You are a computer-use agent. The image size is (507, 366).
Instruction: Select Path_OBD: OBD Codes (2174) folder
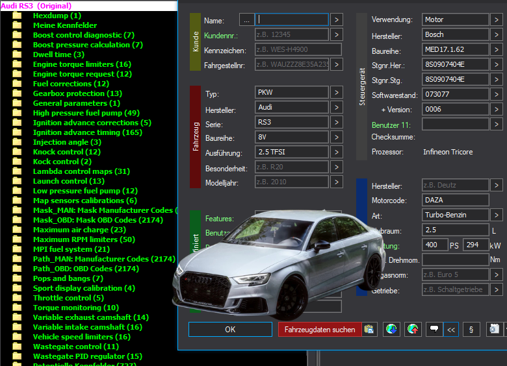(x=86, y=269)
